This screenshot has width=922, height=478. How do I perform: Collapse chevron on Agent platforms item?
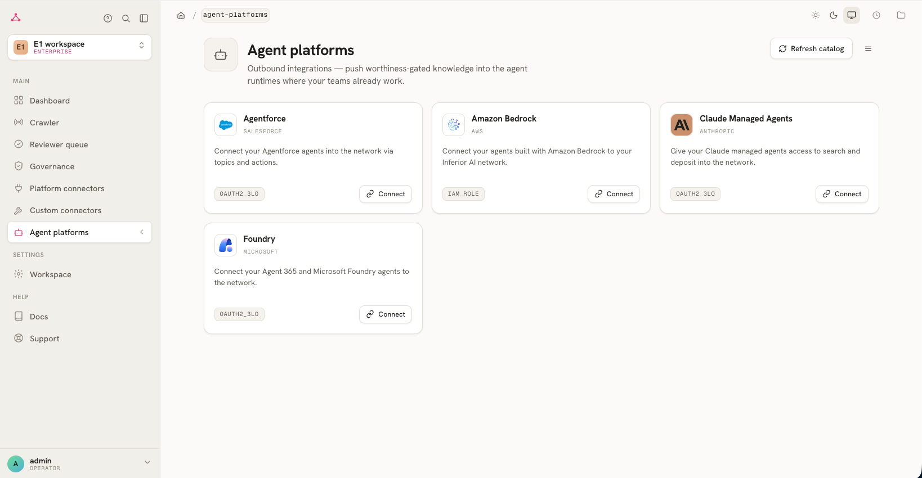coord(142,232)
